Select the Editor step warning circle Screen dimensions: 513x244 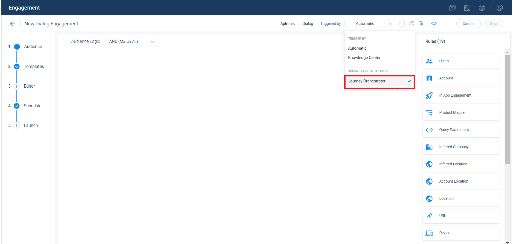[17, 86]
